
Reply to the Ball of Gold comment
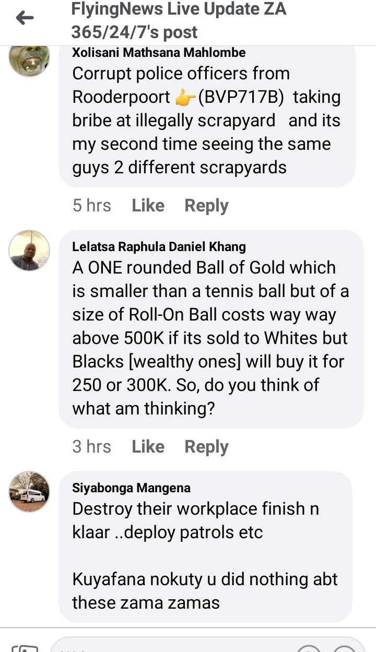(206, 447)
